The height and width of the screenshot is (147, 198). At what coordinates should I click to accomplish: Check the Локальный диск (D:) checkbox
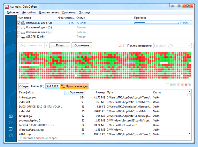[x=19, y=27]
